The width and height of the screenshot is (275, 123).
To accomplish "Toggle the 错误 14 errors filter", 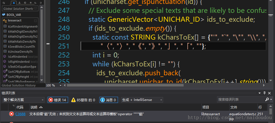I will [57, 100].
